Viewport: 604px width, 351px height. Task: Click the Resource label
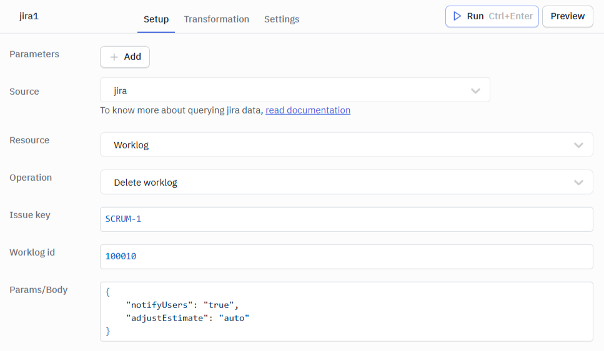[29, 140]
